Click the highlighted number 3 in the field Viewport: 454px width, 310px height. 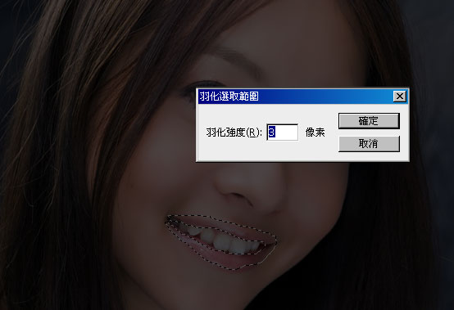pyautogui.click(x=271, y=133)
